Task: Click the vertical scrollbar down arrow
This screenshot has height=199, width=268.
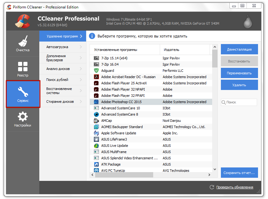Action: 215,169
